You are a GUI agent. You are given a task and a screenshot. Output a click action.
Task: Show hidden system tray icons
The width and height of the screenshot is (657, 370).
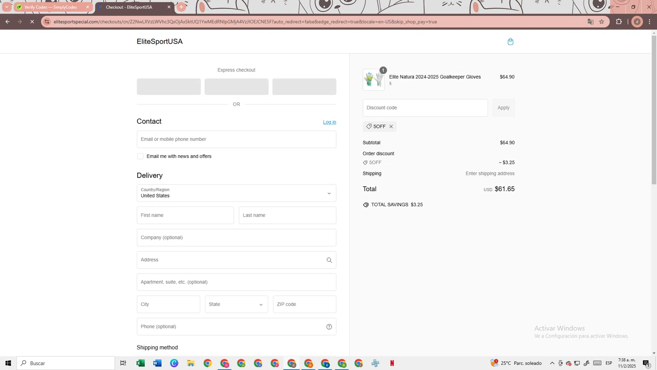click(552, 363)
